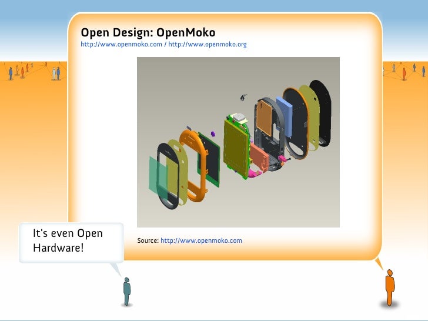
Task: Click the teal person figure under the bubble
Action: pyautogui.click(x=126, y=292)
